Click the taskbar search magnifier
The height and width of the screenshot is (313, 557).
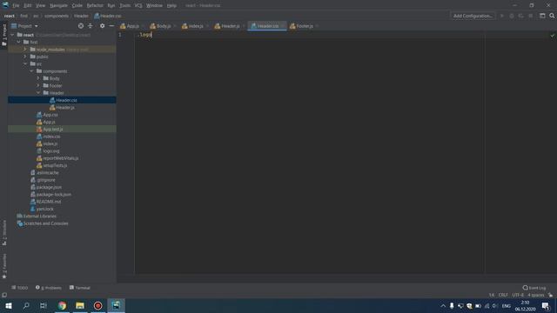click(x=26, y=305)
